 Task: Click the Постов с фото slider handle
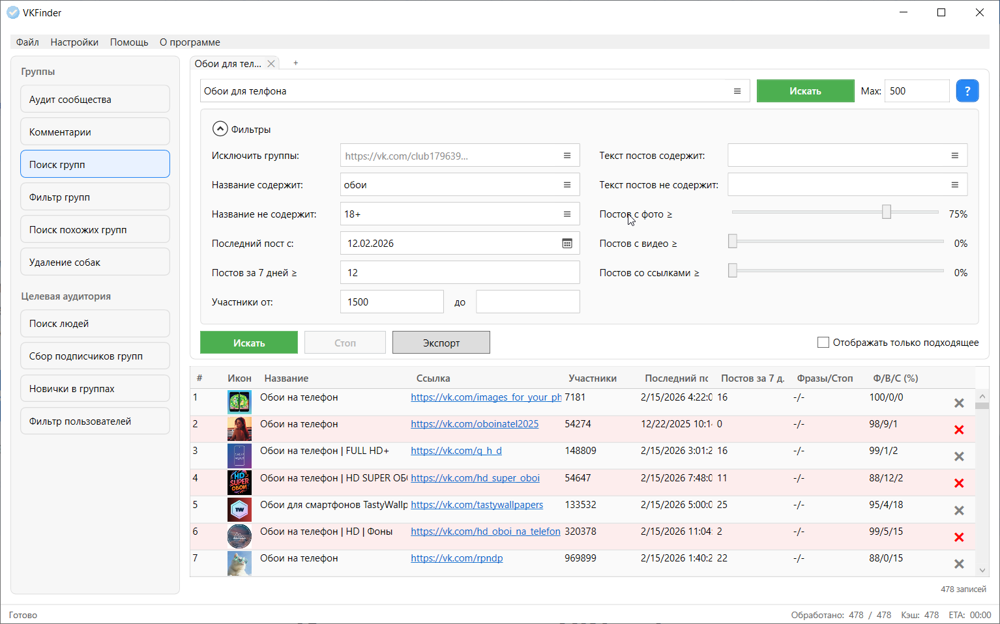(x=886, y=212)
